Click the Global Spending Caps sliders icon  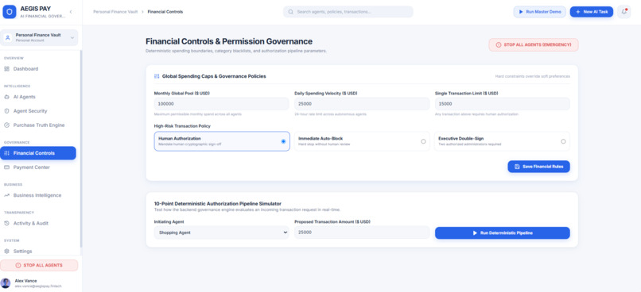(x=157, y=76)
